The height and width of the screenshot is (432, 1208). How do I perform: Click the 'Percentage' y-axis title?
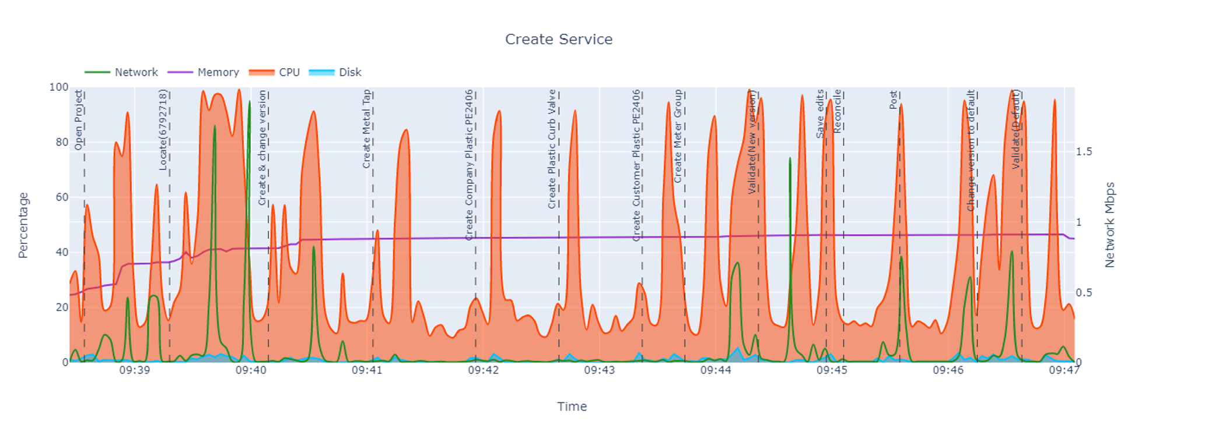(23, 225)
